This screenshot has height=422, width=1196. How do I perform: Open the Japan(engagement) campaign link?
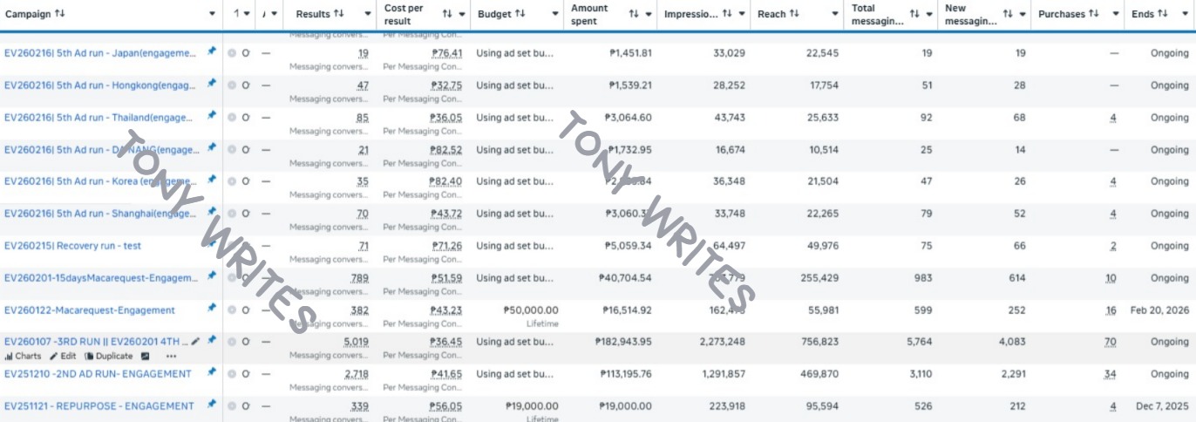point(101,53)
